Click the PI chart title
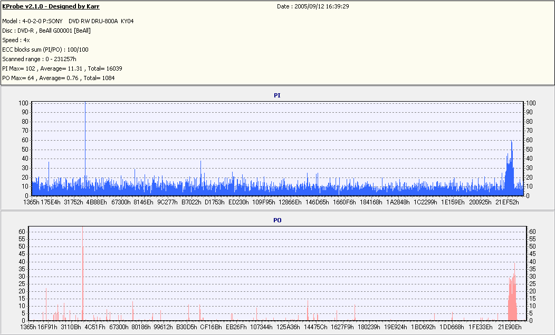 coord(277,95)
